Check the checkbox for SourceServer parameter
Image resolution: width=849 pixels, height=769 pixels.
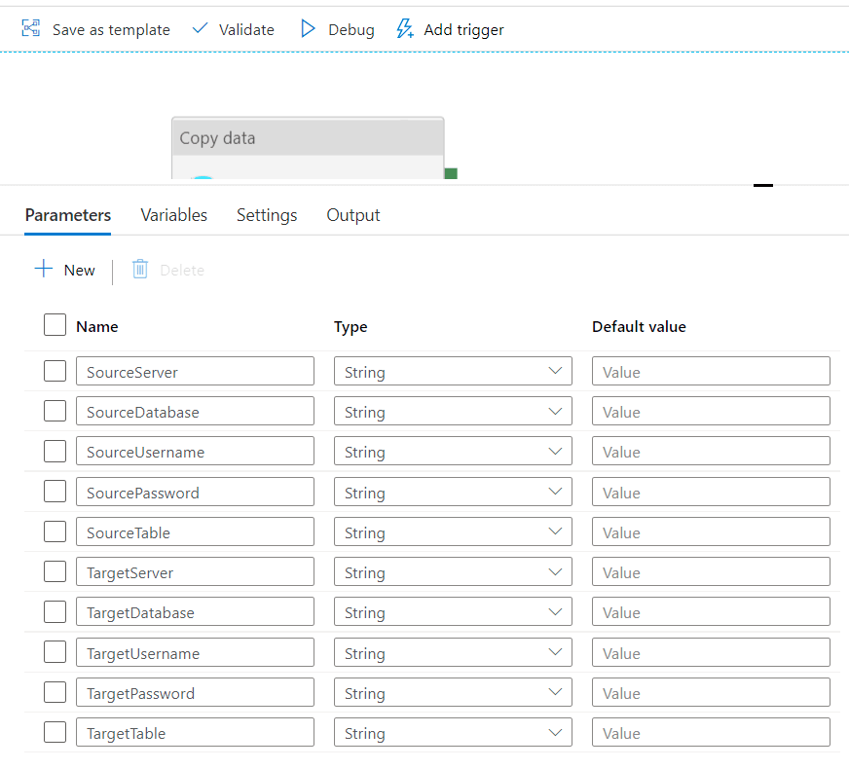click(55, 371)
